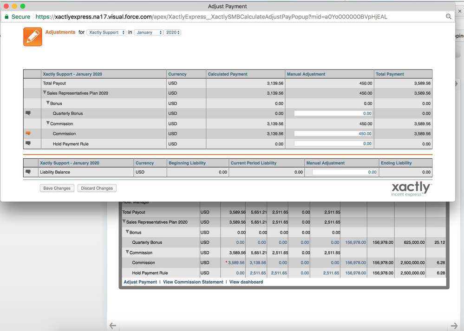
Task: Collapse Sales Representatives Plan 2020 in popup
Action: (x=45, y=92)
